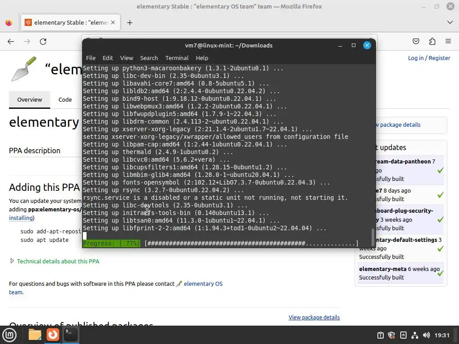Viewport: 459px width, 344px height.
Task: Open network connections tray icon
Action: click(x=415, y=335)
